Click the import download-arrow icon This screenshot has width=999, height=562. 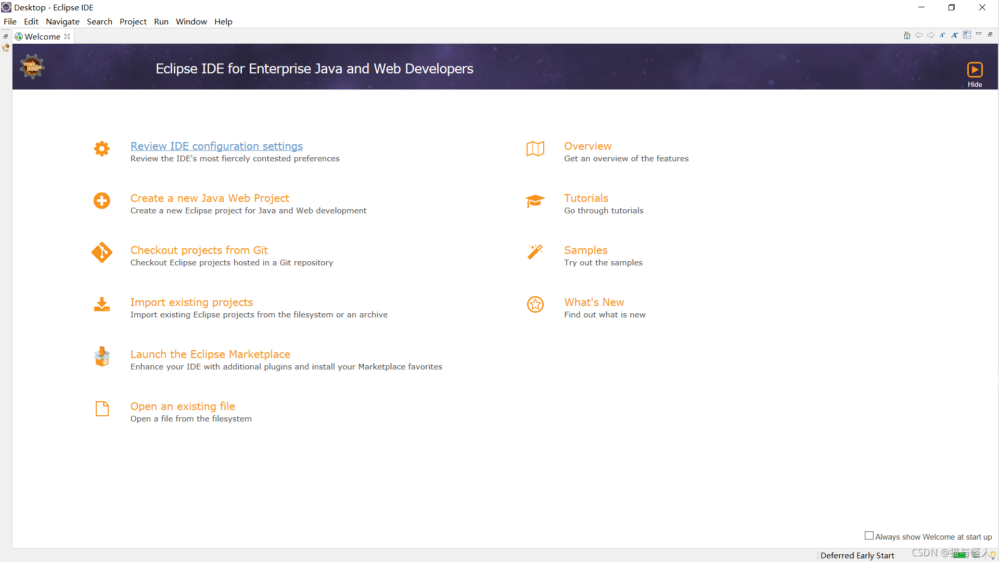point(102,304)
